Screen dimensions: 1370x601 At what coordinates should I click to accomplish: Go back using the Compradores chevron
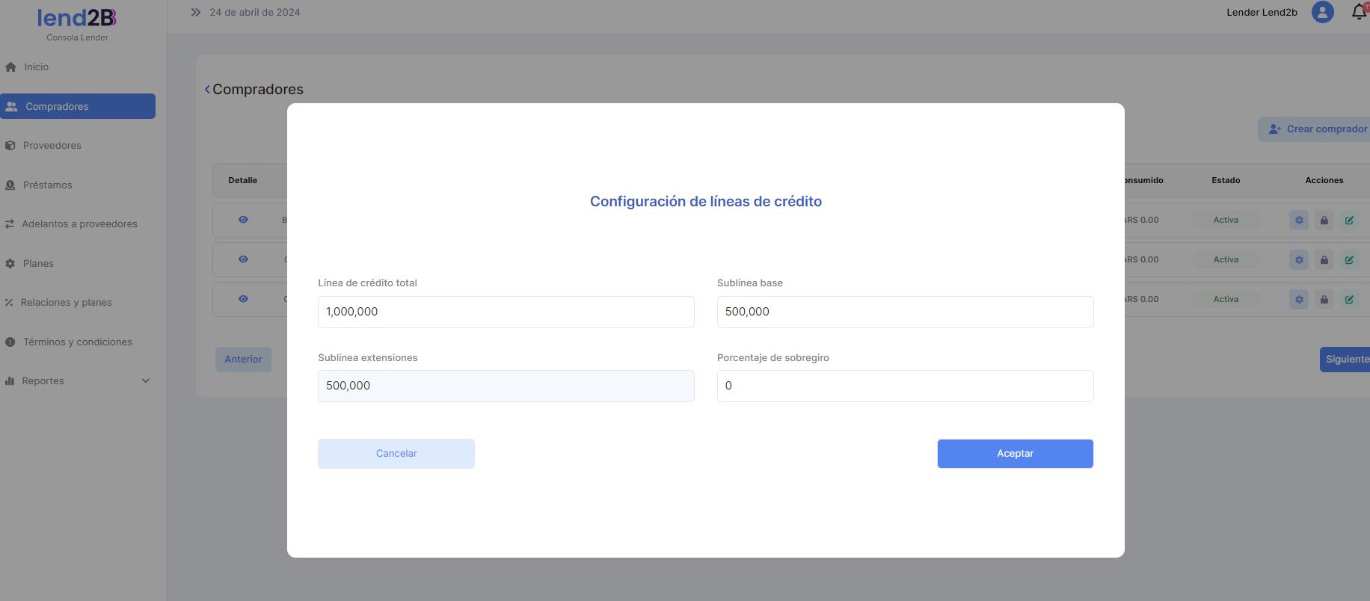point(207,90)
